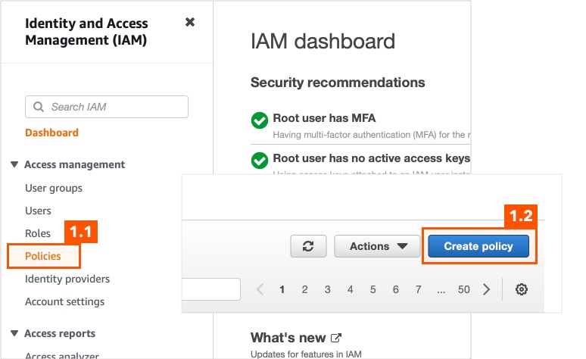Open the policies table settings gear

(x=522, y=289)
